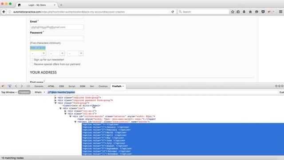The height and width of the screenshot is (160, 284).
Task: Open the Firebug toolbar dropdown arrow
Action: [x=273, y=12]
